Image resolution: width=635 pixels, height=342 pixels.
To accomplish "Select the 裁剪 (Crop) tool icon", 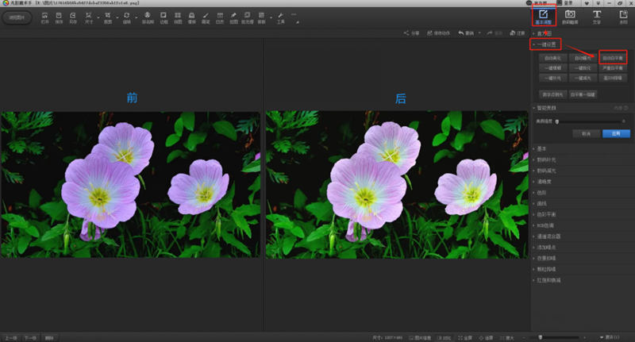I will 106,17.
